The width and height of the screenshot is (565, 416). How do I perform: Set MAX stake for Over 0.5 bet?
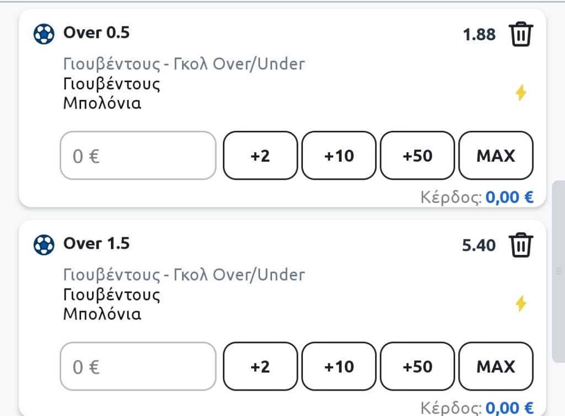(x=496, y=155)
